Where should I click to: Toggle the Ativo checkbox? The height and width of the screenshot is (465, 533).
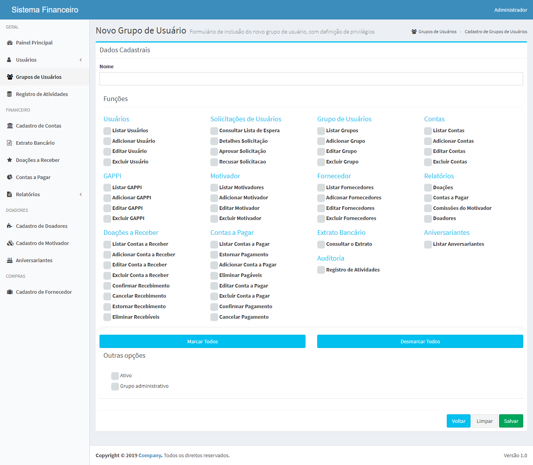[115, 376]
